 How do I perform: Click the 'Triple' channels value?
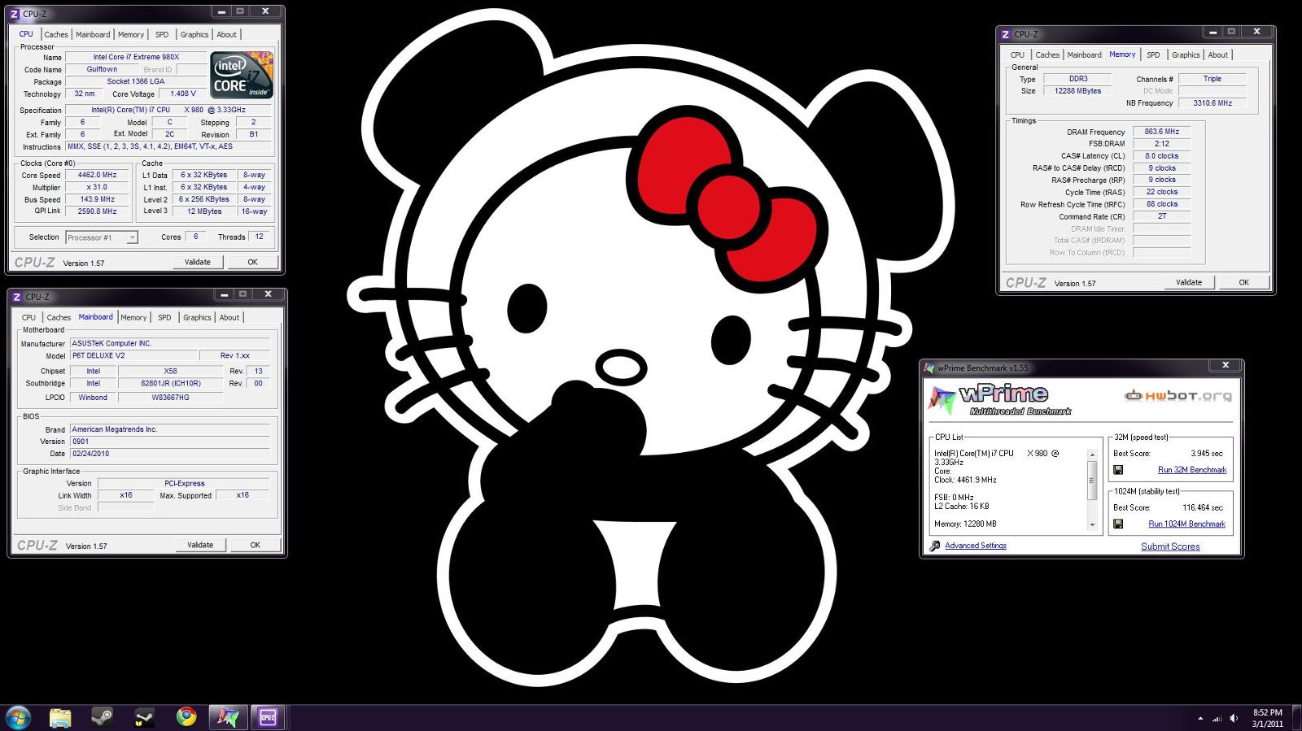click(x=1212, y=79)
